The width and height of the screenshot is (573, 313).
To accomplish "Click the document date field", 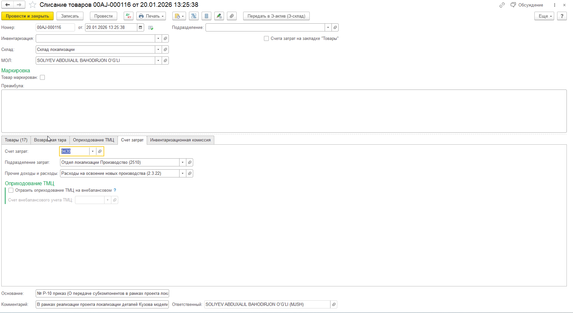I will pos(111,28).
